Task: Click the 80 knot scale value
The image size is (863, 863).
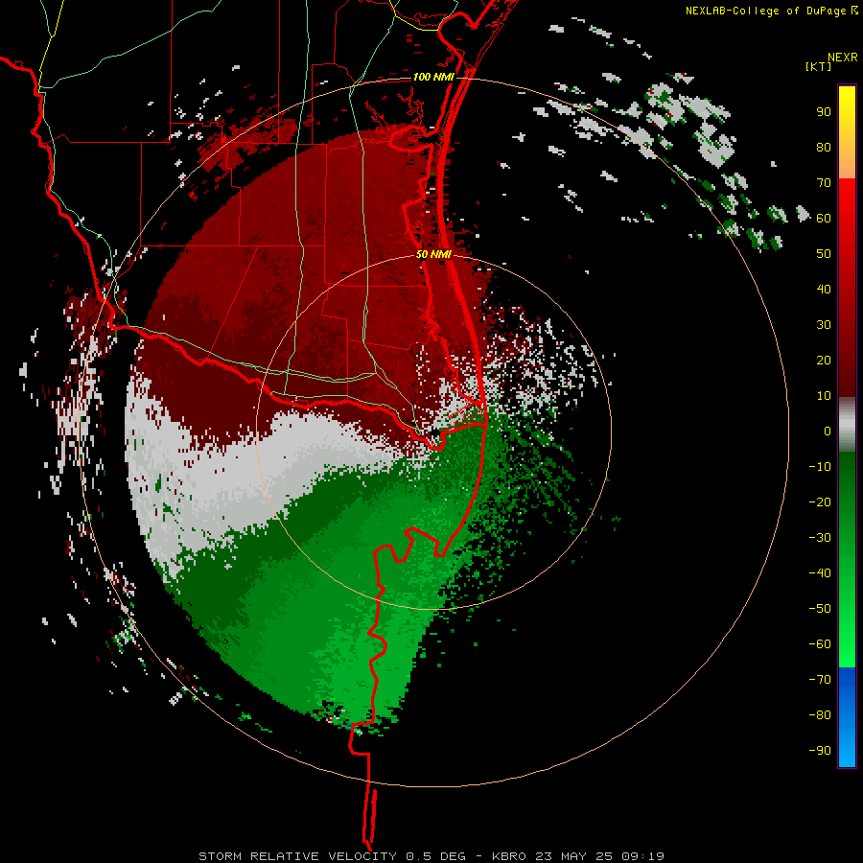Action: click(x=824, y=148)
